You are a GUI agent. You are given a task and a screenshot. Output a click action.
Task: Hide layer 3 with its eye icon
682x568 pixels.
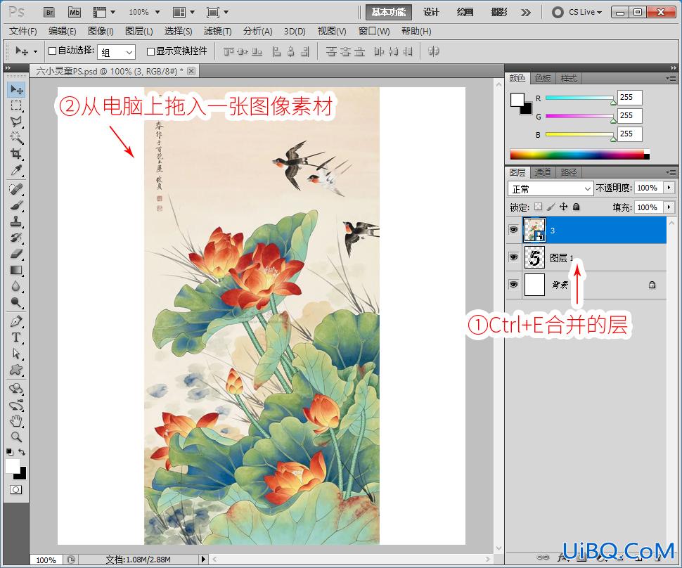[513, 229]
